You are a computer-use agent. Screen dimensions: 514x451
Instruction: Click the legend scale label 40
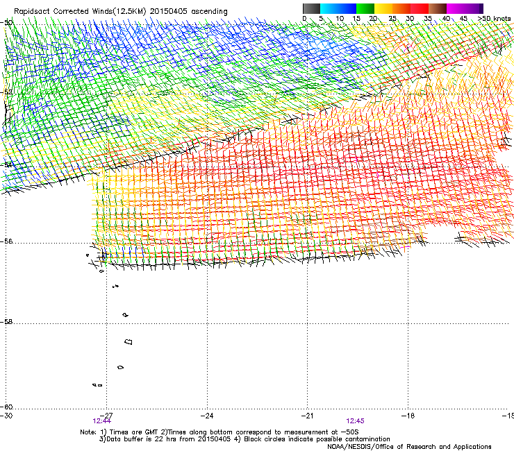click(x=446, y=19)
